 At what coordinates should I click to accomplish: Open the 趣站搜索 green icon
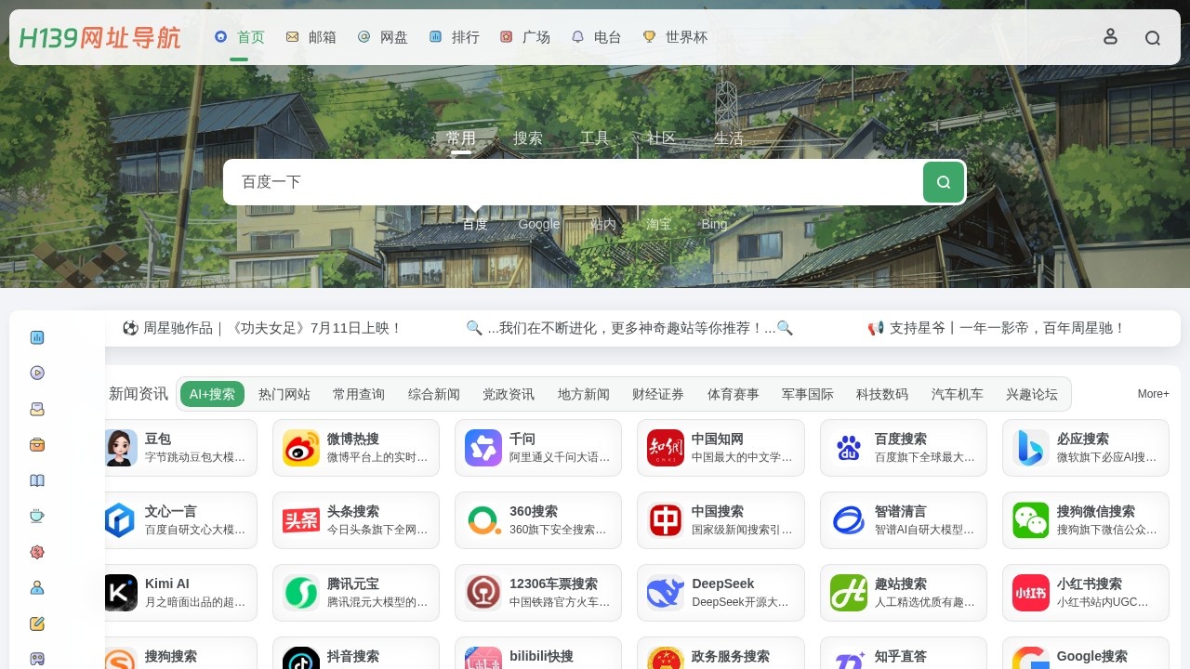click(849, 593)
